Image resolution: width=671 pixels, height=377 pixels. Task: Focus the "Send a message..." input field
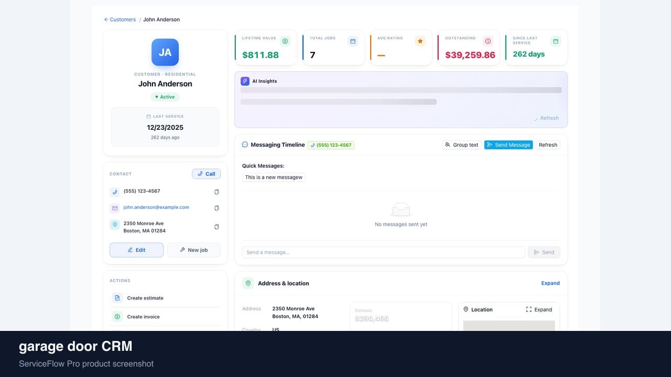pyautogui.click(x=383, y=252)
